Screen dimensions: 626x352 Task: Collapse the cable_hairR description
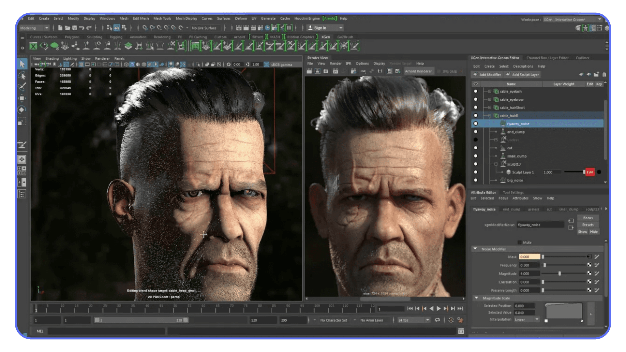[x=490, y=116]
